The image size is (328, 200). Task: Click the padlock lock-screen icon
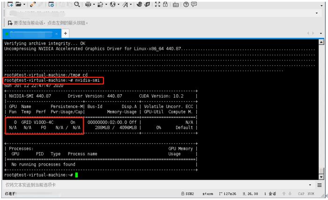coord(165,4)
